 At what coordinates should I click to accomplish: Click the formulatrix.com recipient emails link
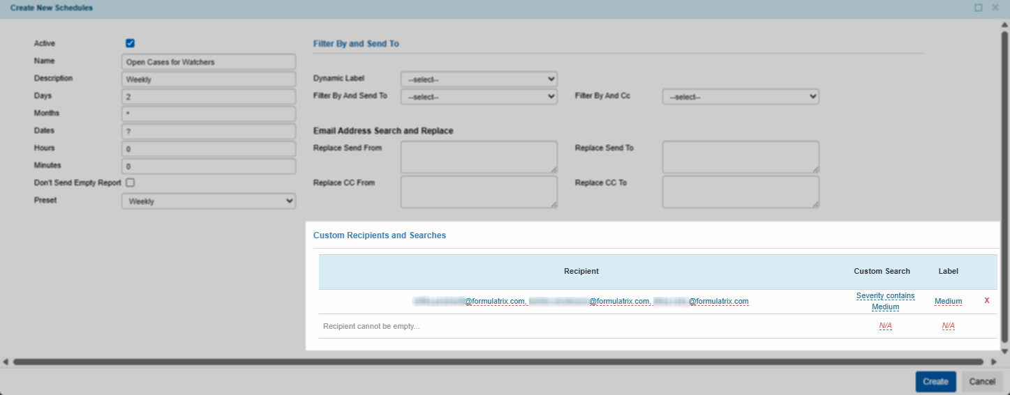pyautogui.click(x=581, y=301)
